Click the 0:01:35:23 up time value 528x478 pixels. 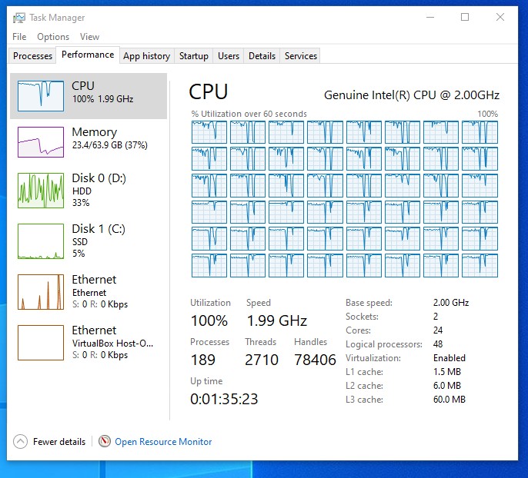pos(224,399)
